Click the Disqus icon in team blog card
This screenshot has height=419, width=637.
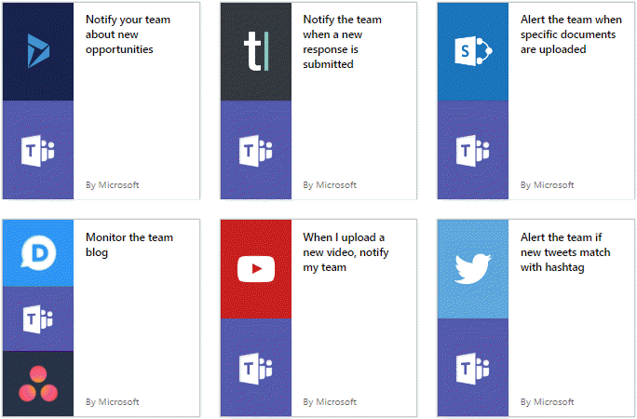pos(38,252)
